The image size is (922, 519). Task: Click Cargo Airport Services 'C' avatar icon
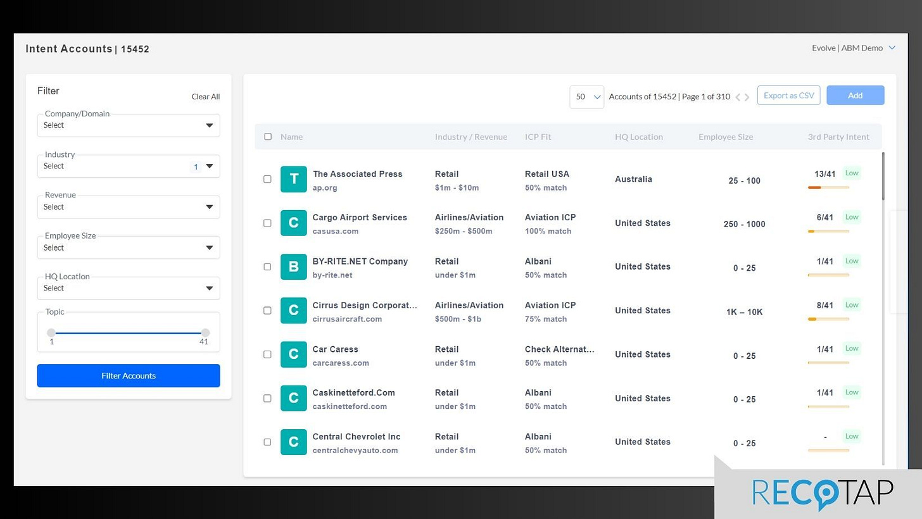coord(294,223)
